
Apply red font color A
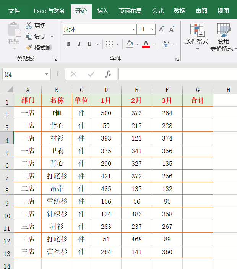146,44
